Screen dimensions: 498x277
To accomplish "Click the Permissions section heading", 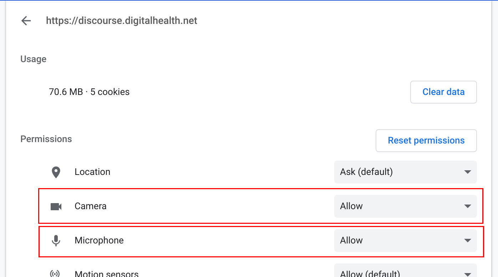I will point(46,139).
